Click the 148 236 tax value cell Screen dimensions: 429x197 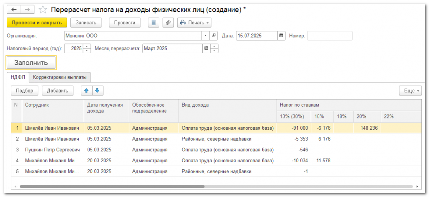(x=367, y=128)
